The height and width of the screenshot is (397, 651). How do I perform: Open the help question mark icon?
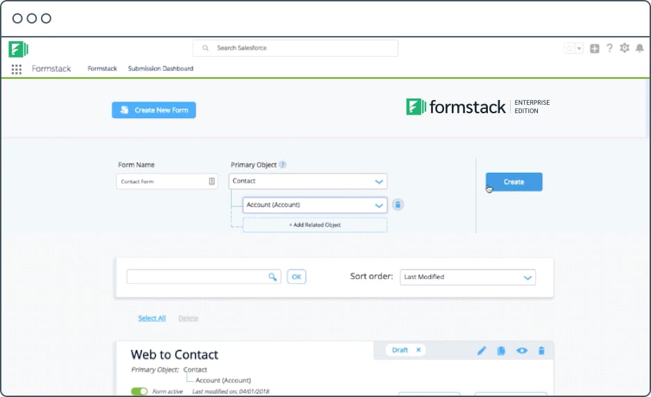pos(609,48)
